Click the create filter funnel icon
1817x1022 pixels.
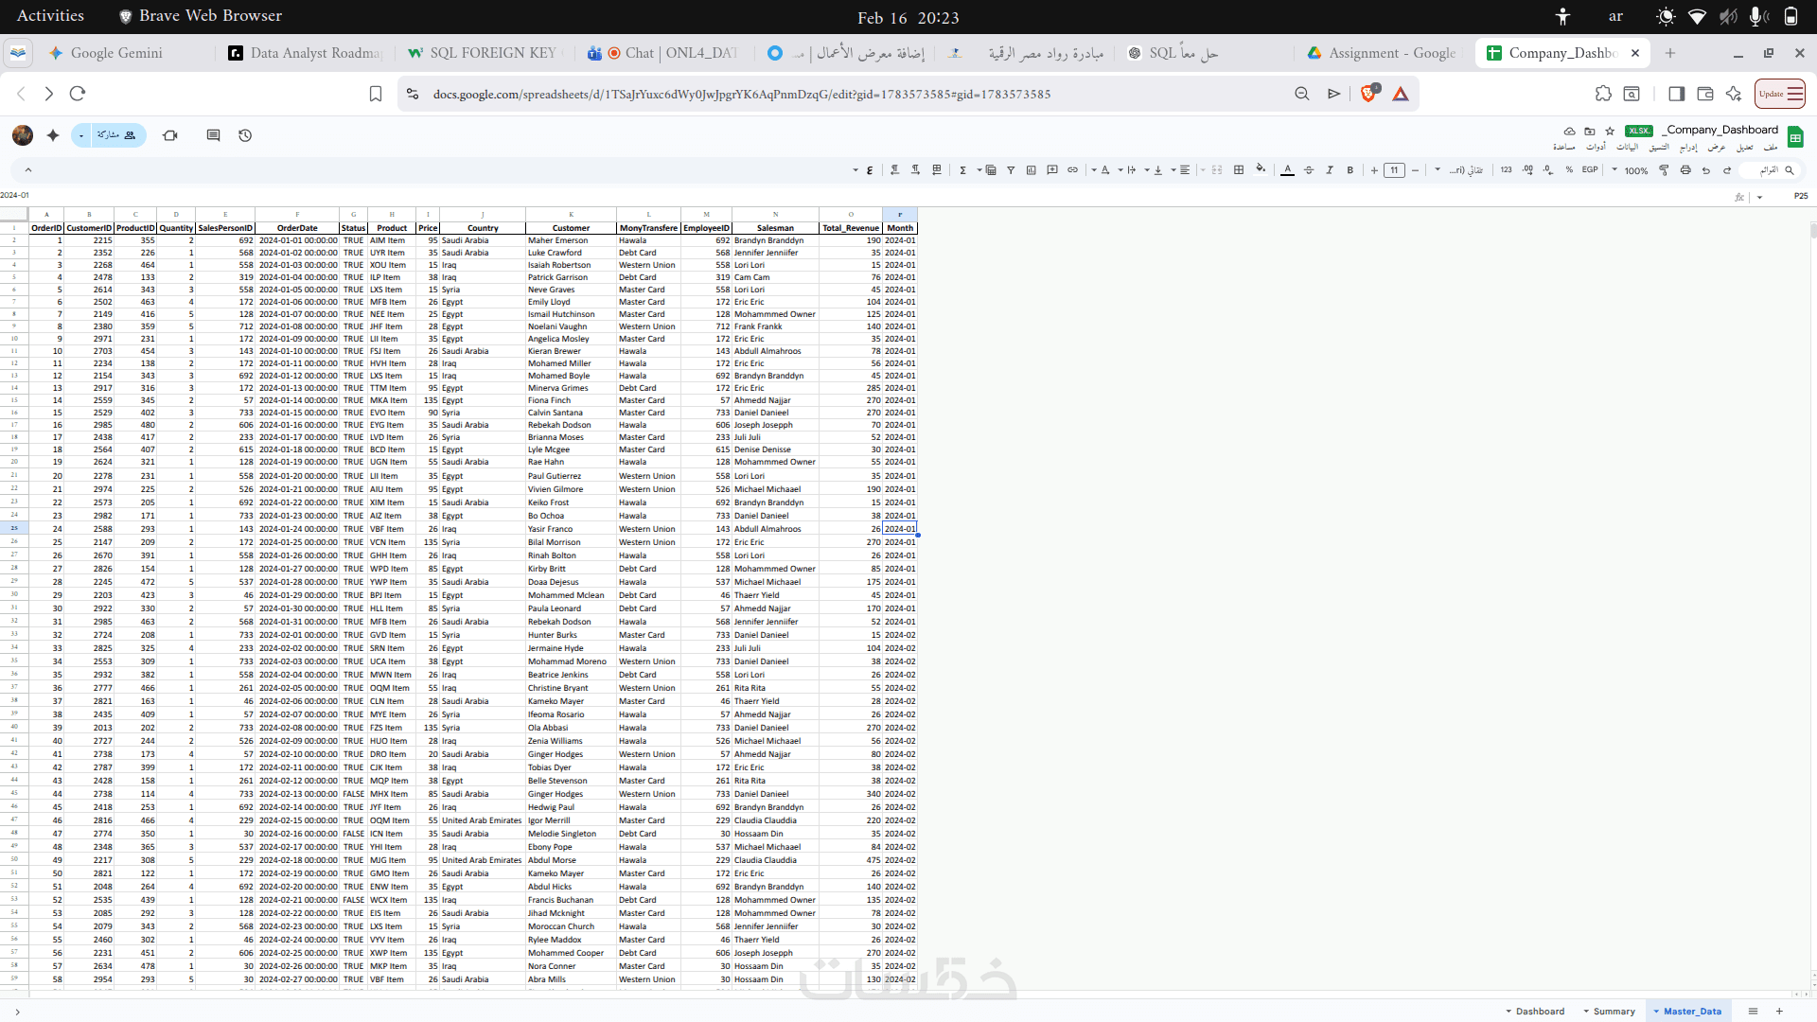coord(1011,170)
